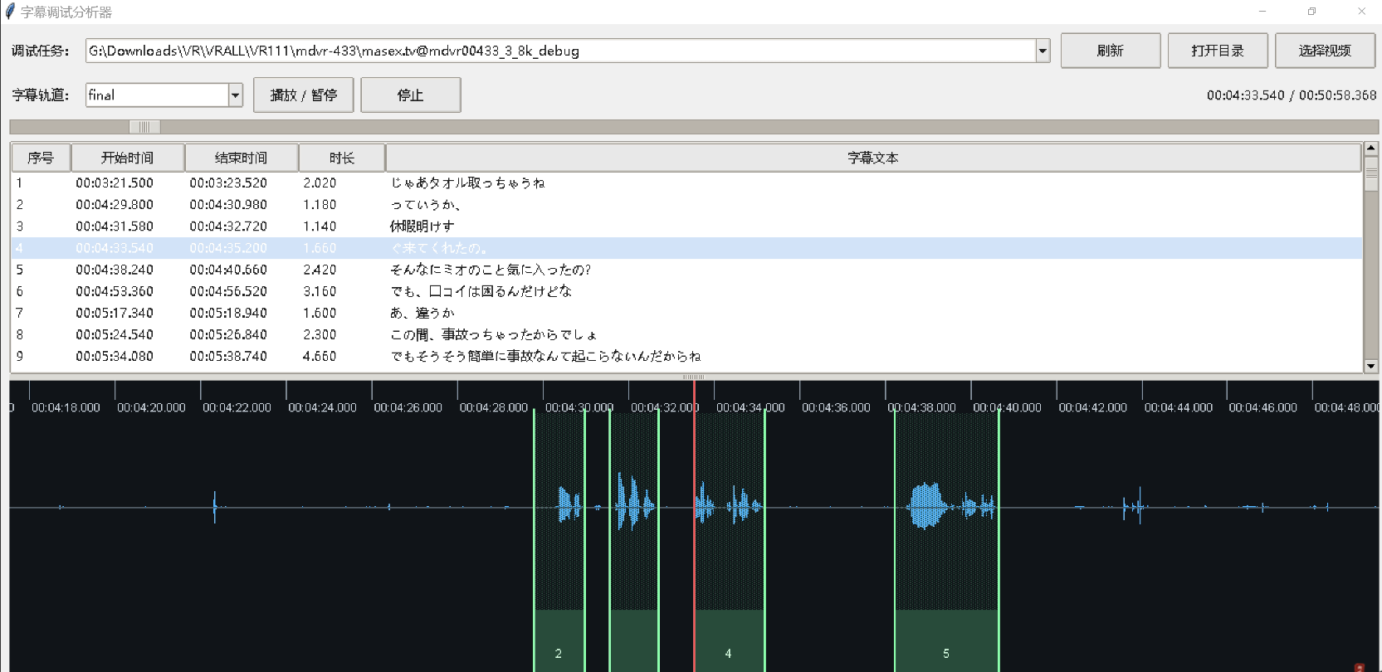Click end time 00:04:56.520 cell
The height and width of the screenshot is (672, 1382).
click(228, 291)
